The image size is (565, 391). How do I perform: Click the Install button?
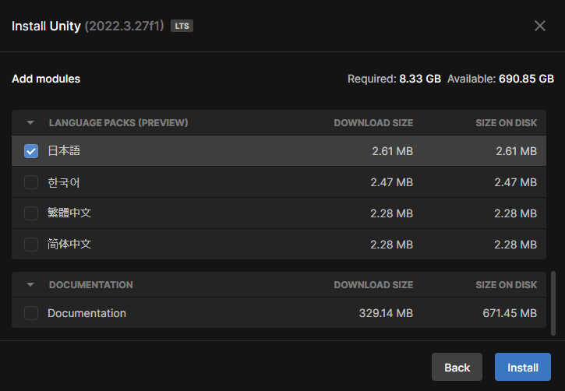pyautogui.click(x=522, y=367)
